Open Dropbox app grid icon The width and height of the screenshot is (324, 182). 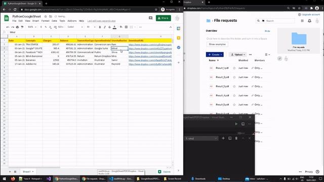pos(302,21)
